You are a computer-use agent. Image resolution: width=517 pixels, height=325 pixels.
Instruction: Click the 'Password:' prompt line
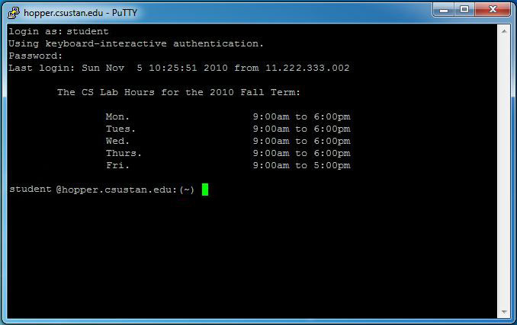point(35,56)
